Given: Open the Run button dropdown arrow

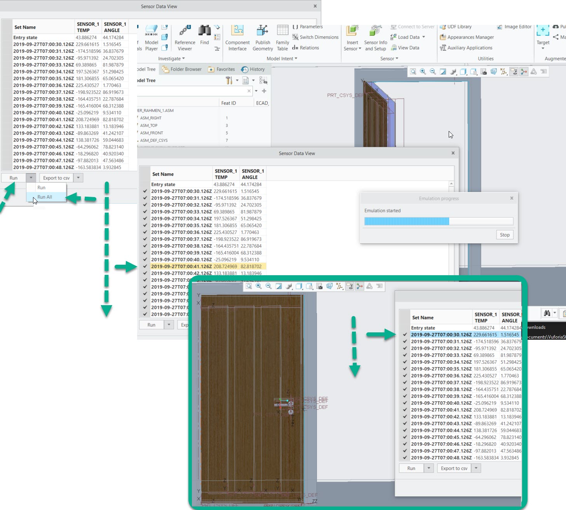Looking at the screenshot, I should point(31,177).
